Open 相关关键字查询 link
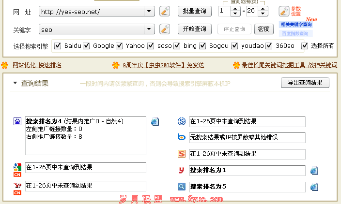Image resolution: width=341 pixels, height=204 pixels. click(x=296, y=25)
